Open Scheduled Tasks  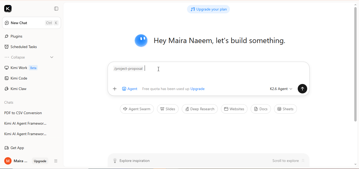click(x=32, y=47)
